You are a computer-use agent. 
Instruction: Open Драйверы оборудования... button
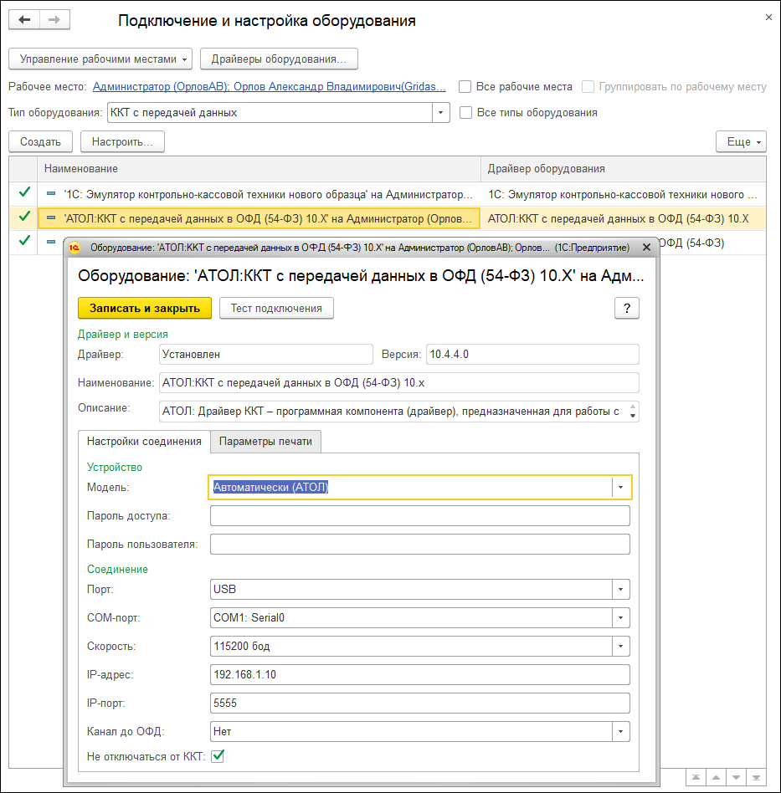point(279,59)
